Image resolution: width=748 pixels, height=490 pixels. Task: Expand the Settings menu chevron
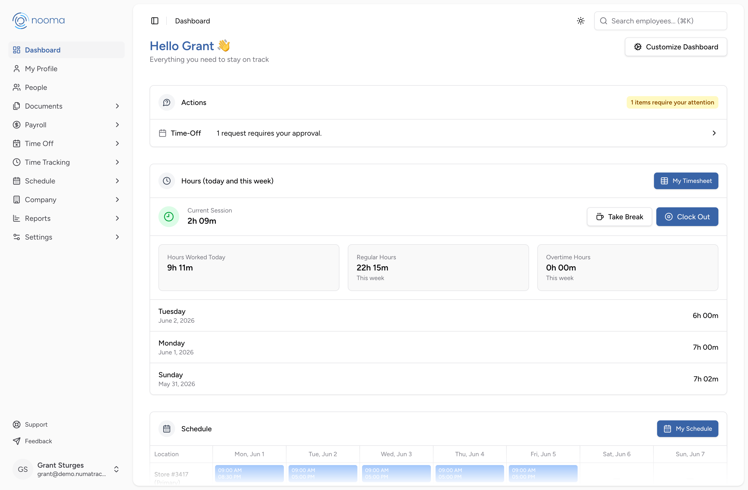(117, 237)
